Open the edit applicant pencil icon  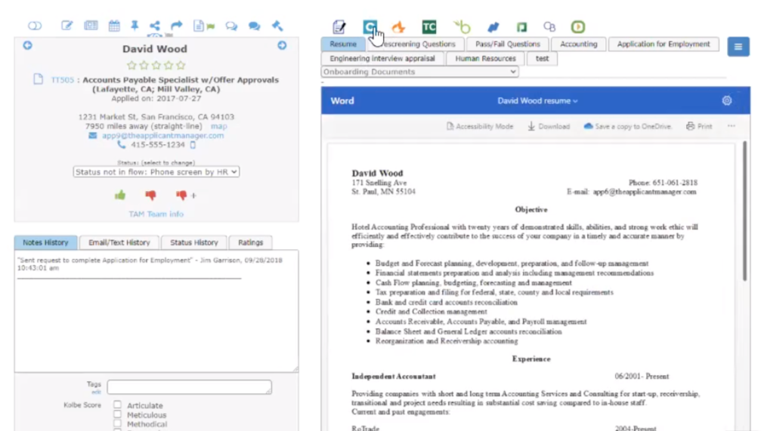pyautogui.click(x=67, y=26)
